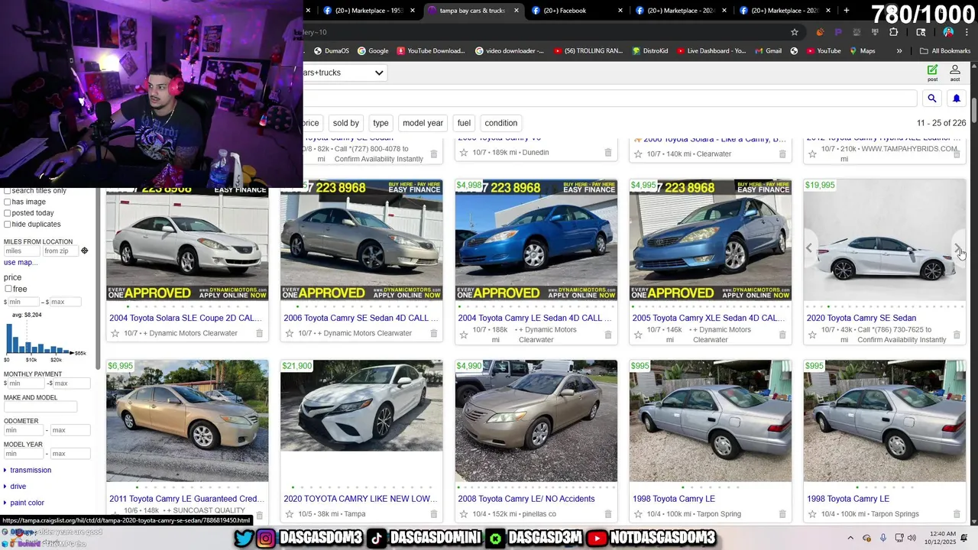Open the post listing icon
Image resolution: width=978 pixels, height=550 pixels.
[x=932, y=73]
